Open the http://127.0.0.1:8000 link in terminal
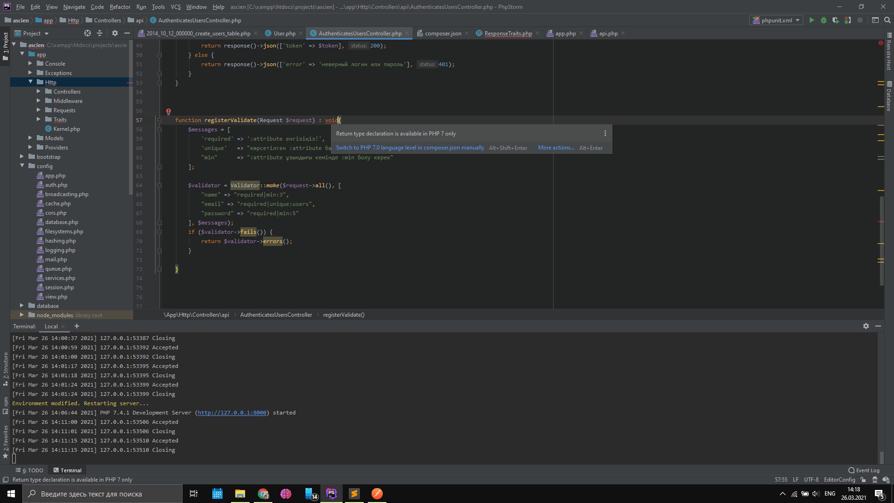The image size is (894, 503). [232, 413]
